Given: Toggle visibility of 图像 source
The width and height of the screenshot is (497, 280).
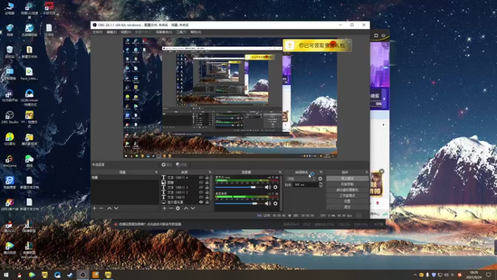Looking at the screenshot, I should click(201, 182).
